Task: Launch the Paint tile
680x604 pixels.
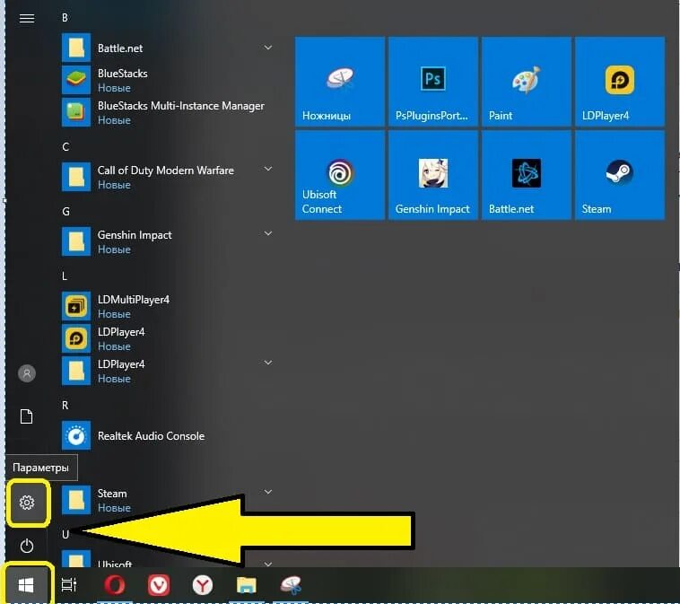Action: tap(526, 82)
